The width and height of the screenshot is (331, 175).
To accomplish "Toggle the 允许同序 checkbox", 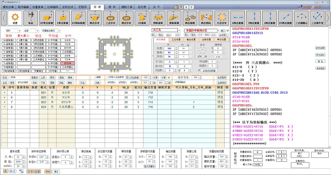I will coord(19,83).
